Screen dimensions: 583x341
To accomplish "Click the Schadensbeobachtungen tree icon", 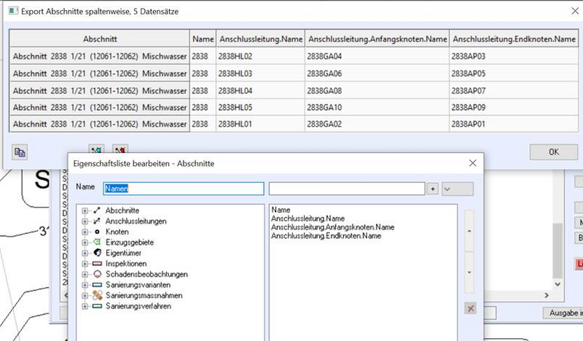I will point(97,274).
